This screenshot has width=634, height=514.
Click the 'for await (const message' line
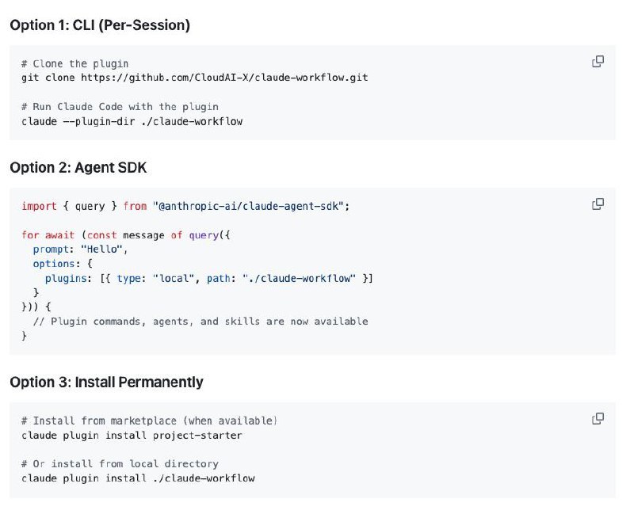126,235
